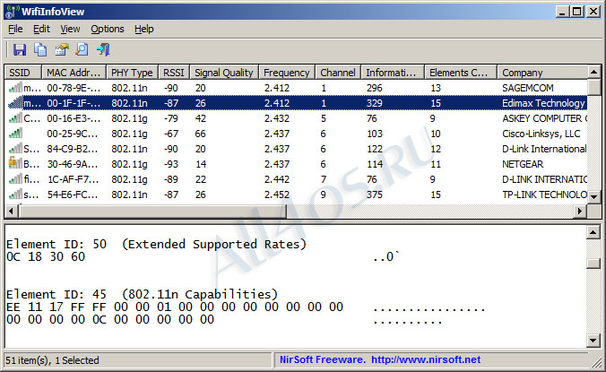Viewport: 606px width, 372px height.
Task: Click the WifiInfoView title bar app icon
Action: [x=12, y=12]
